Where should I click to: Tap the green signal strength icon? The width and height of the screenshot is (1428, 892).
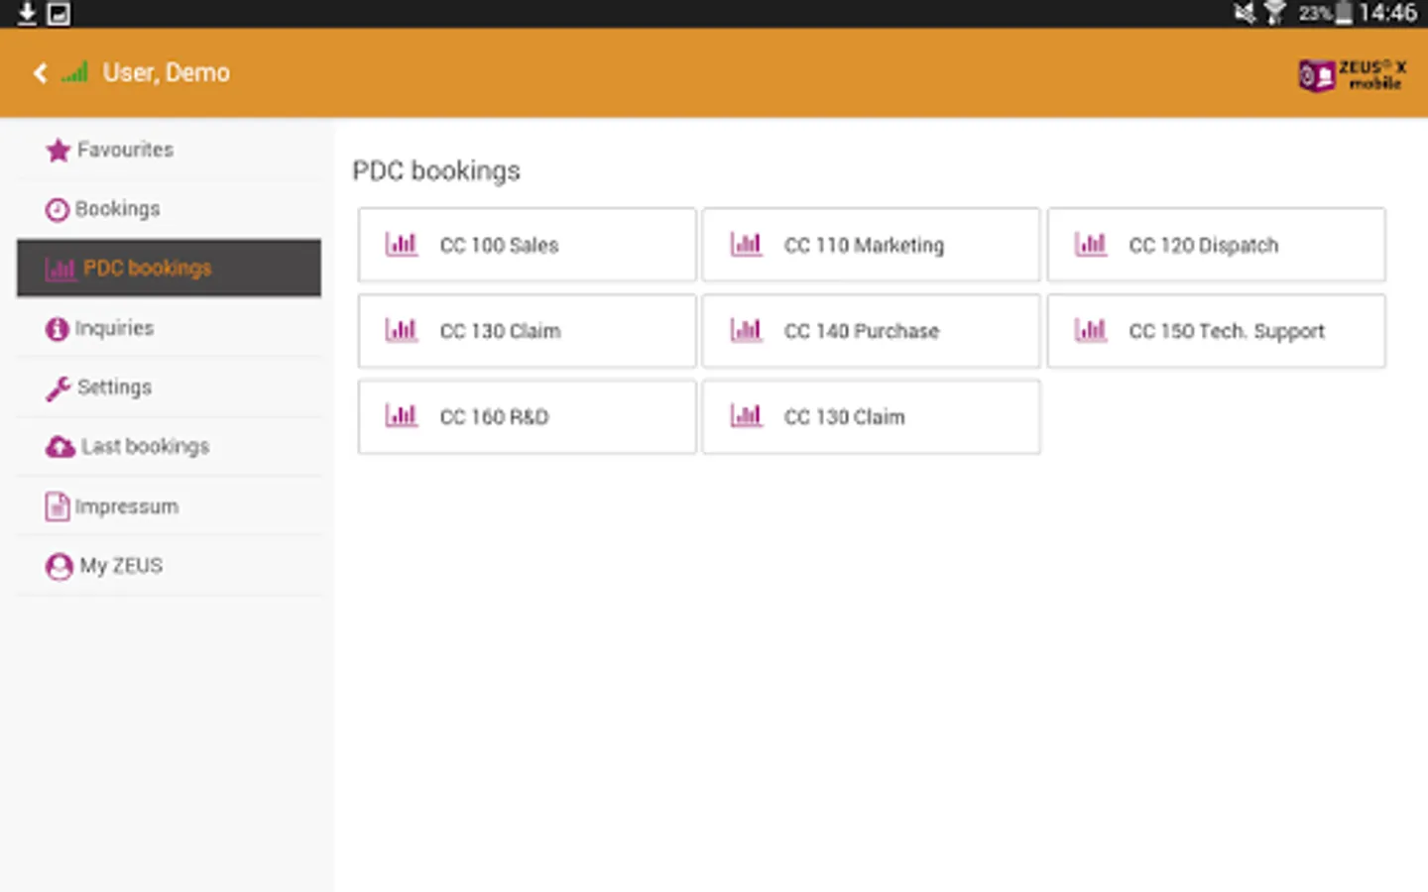tap(74, 71)
